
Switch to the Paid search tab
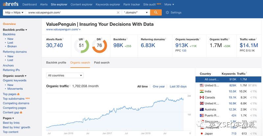point(102,63)
